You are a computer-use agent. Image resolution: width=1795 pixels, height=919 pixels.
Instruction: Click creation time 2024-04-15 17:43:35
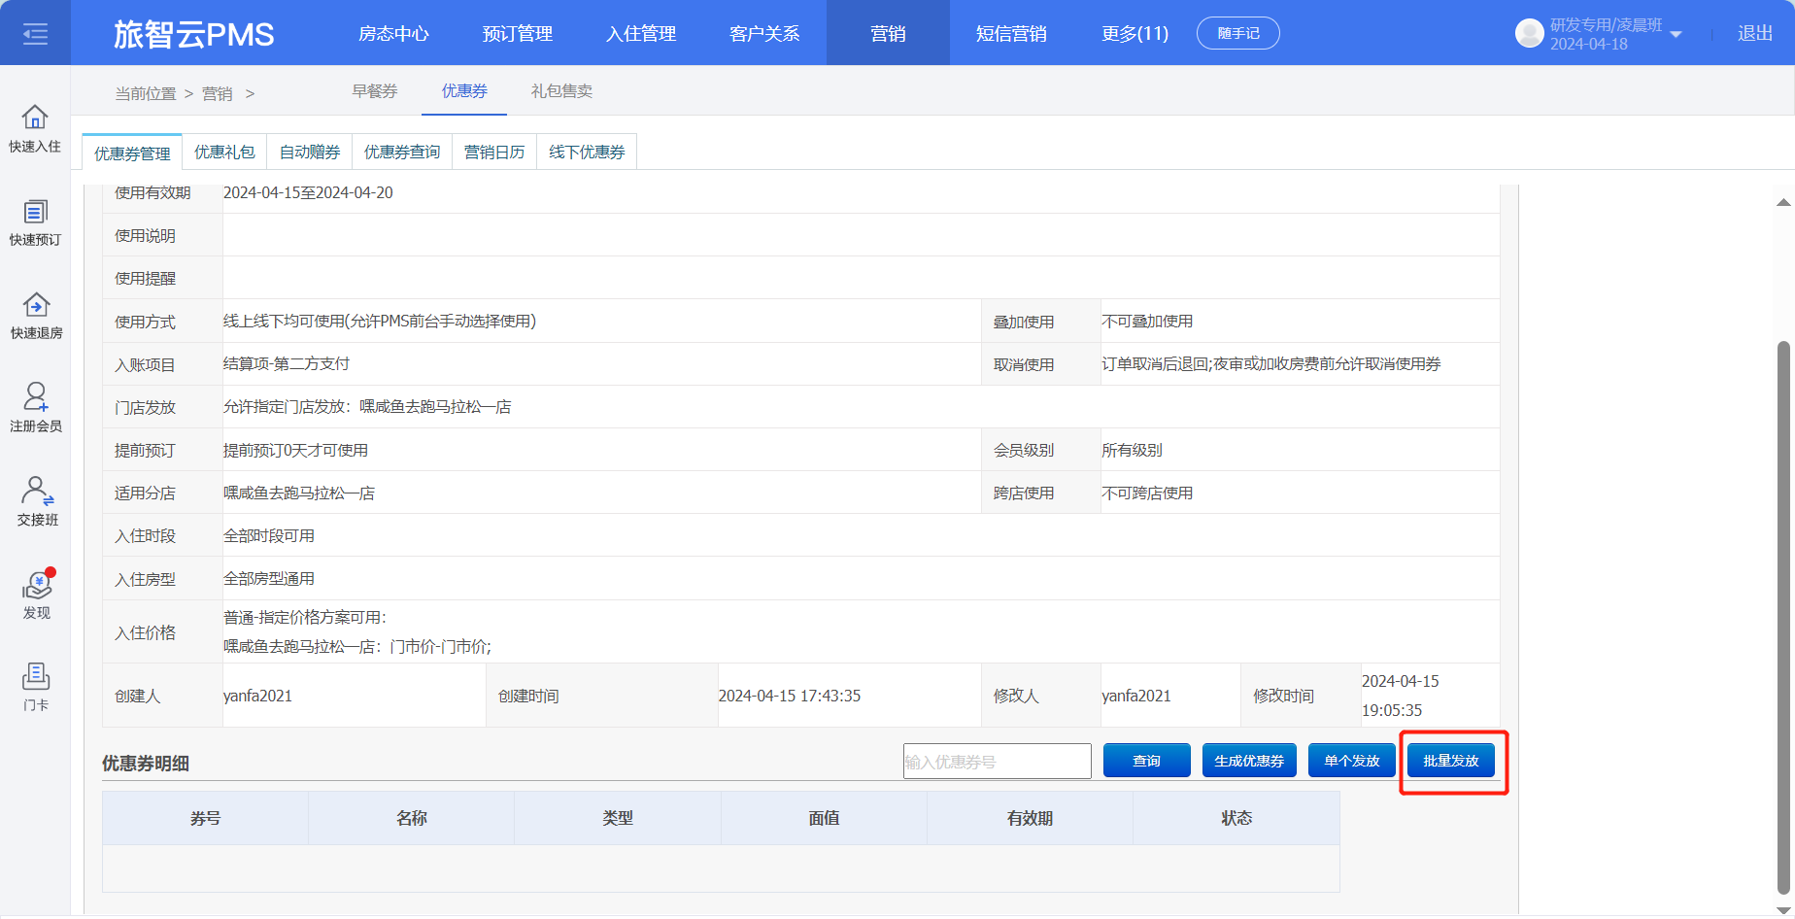tap(790, 696)
